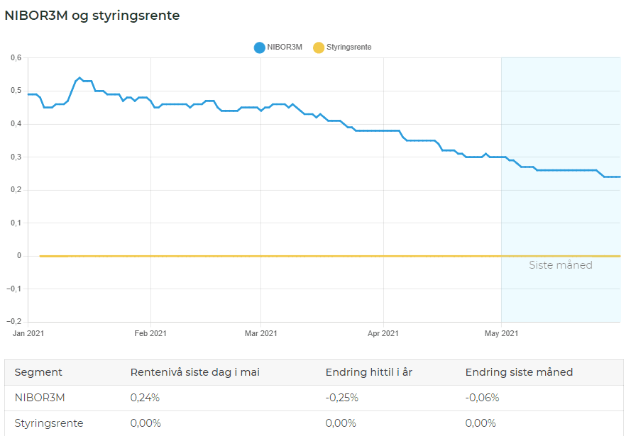Select the Feb 2021 x-axis label

tap(150, 333)
